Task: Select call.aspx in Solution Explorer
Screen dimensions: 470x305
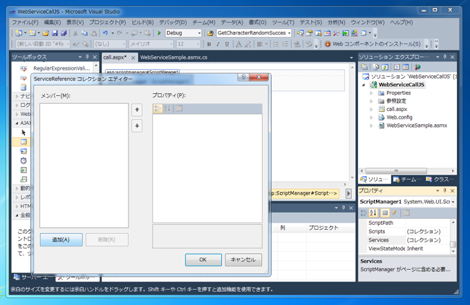Action: pos(397,109)
